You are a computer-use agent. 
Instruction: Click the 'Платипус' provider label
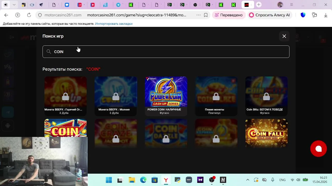(x=215, y=113)
